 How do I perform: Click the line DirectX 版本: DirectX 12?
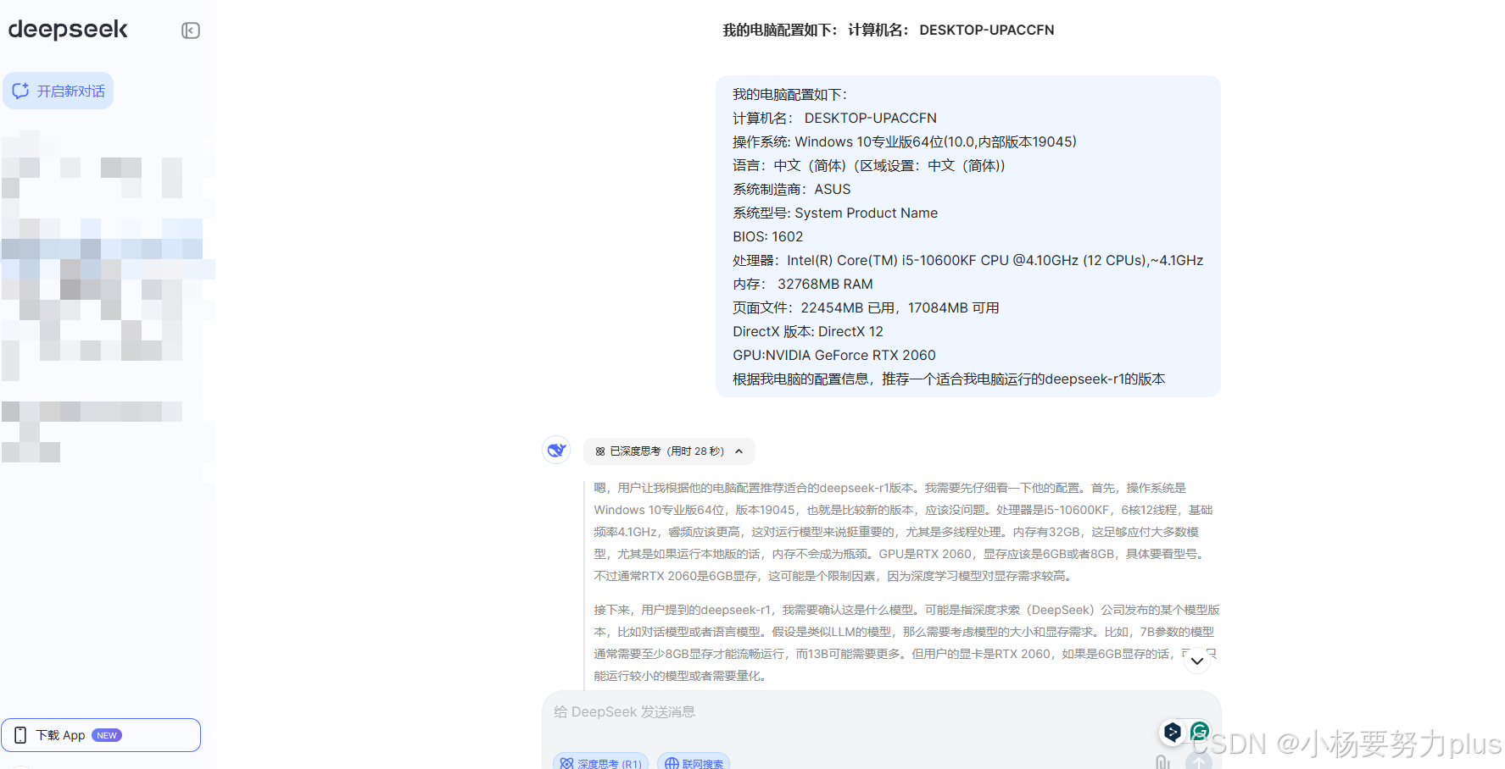click(x=808, y=331)
